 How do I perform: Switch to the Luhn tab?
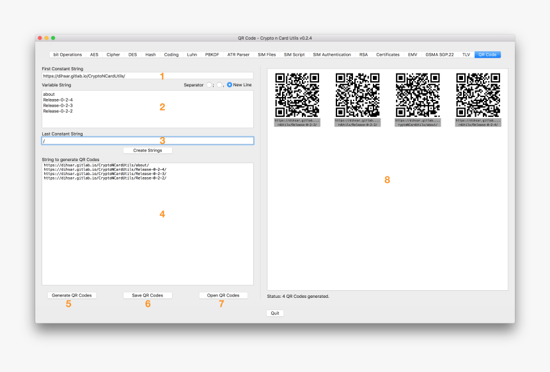192,55
